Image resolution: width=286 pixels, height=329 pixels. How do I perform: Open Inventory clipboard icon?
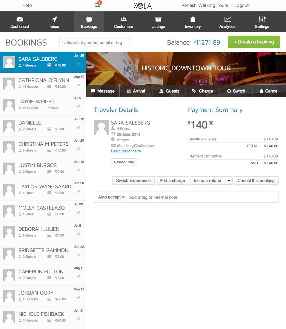pos(193,19)
